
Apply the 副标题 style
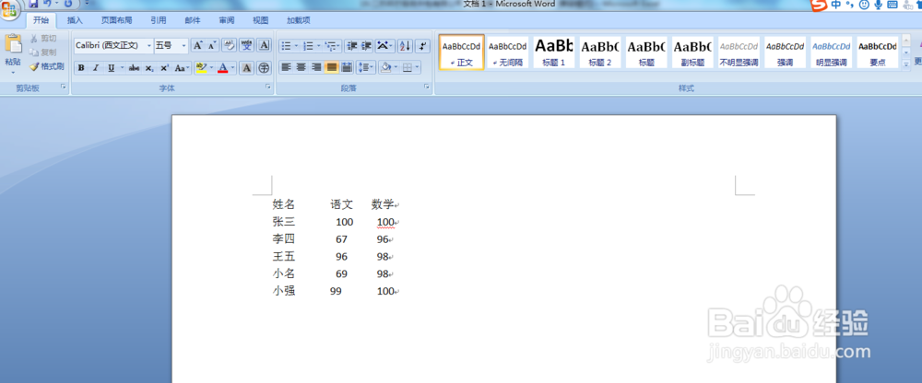pos(692,52)
